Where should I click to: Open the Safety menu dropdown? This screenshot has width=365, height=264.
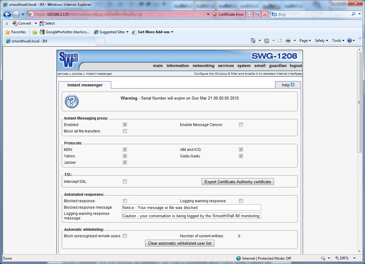(321, 41)
